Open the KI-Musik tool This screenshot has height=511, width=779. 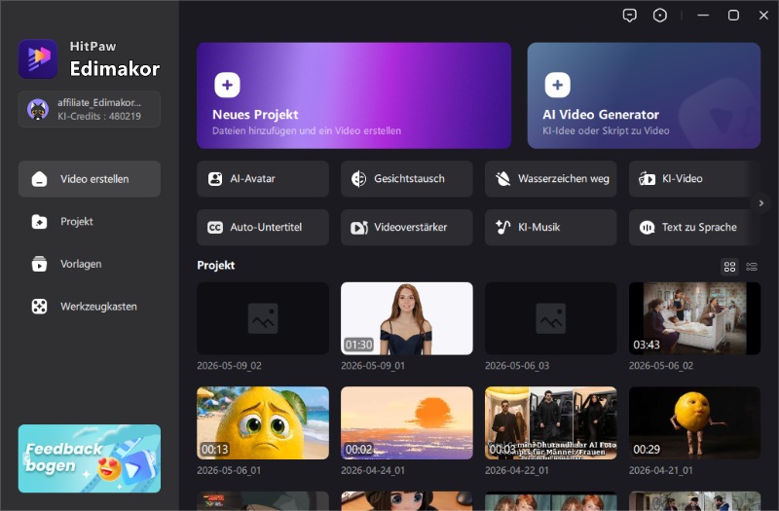pyautogui.click(x=551, y=228)
